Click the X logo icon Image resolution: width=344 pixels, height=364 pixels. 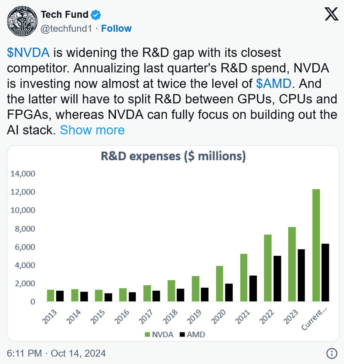click(x=332, y=14)
